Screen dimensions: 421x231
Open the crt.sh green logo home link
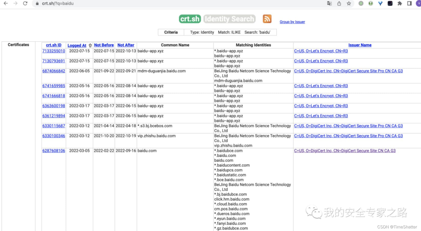(190, 19)
